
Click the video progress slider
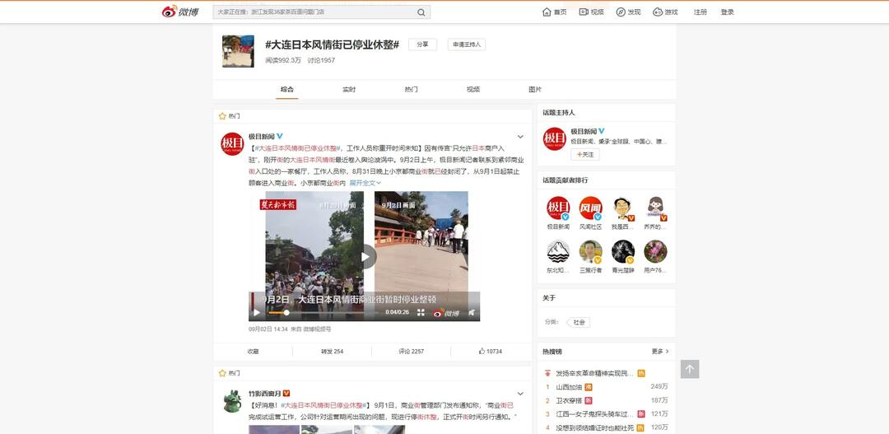323,313
